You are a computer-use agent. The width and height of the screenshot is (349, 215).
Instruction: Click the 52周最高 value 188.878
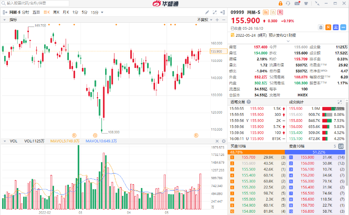[x=301, y=77]
